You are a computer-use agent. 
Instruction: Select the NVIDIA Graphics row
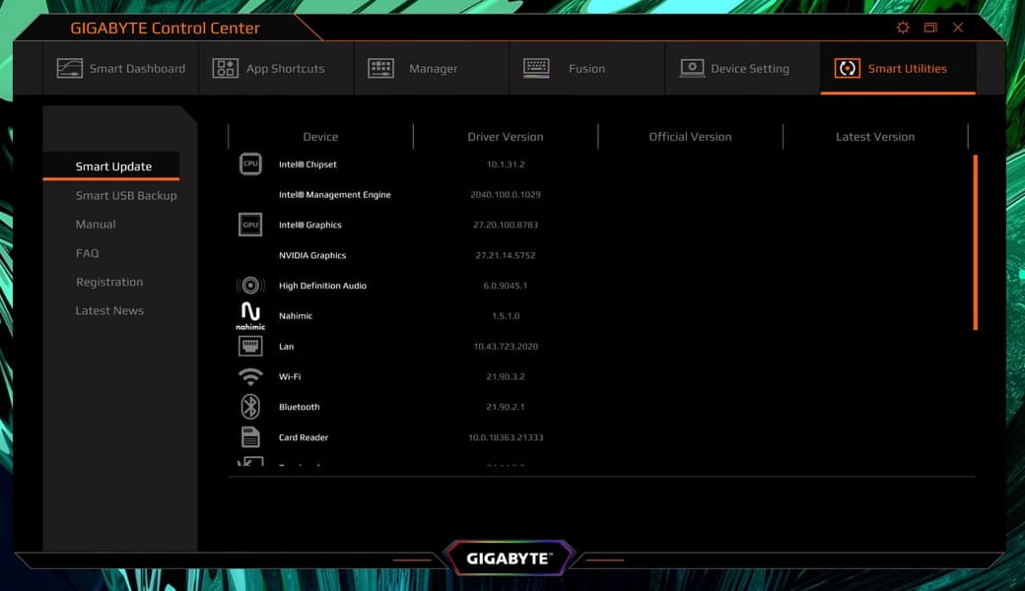pos(312,255)
